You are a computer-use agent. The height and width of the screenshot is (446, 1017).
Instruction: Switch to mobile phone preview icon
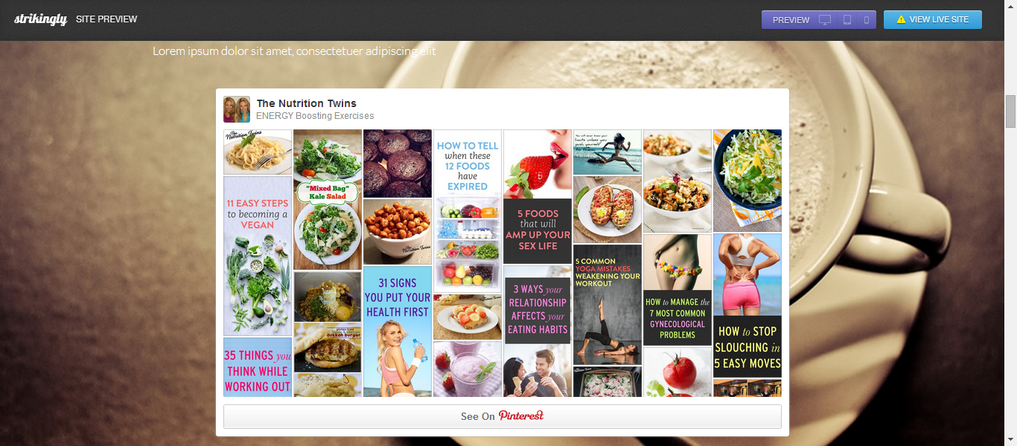click(867, 20)
